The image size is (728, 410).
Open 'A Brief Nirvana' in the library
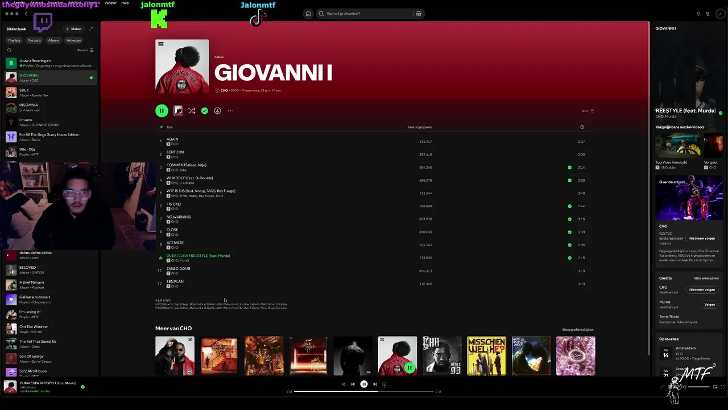51,285
